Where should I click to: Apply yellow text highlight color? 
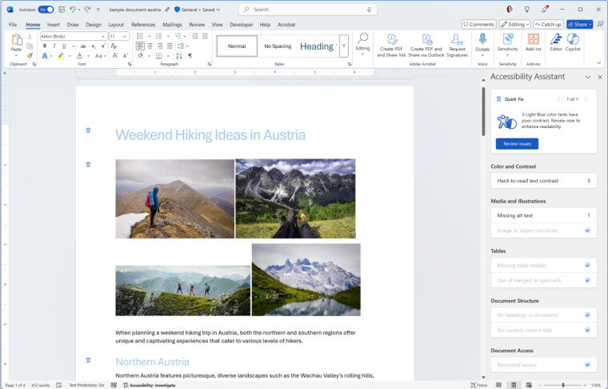[x=61, y=56]
